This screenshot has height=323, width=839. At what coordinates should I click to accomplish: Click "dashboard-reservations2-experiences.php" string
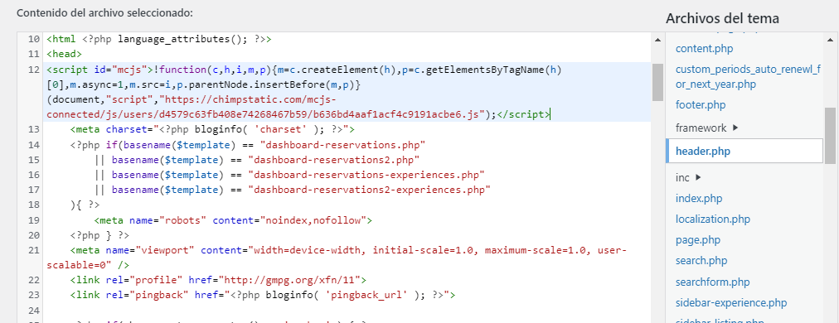point(369,190)
